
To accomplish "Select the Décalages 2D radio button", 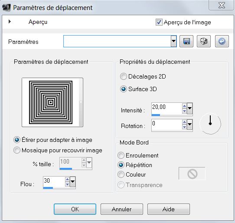I will tap(123, 76).
